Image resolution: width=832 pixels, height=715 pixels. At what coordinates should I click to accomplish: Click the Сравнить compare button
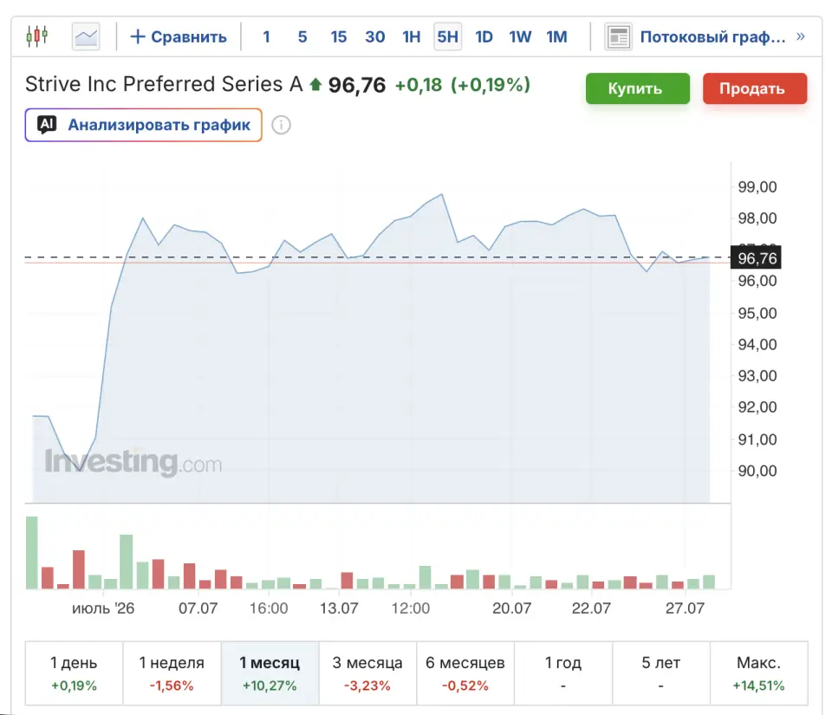pos(179,36)
